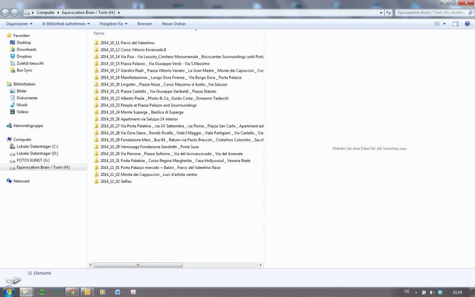Click the refresh button beside address bar
The image size is (475, 297).
click(x=388, y=13)
